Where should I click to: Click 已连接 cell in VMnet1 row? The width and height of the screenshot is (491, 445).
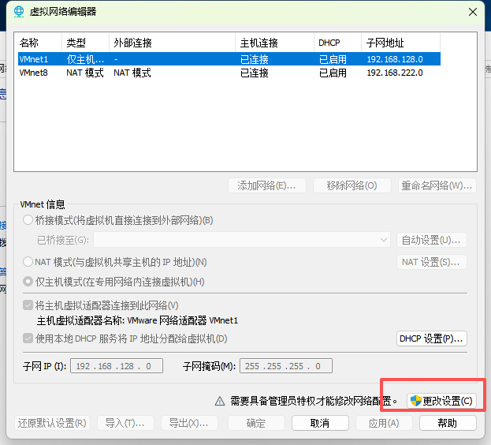coord(255,59)
